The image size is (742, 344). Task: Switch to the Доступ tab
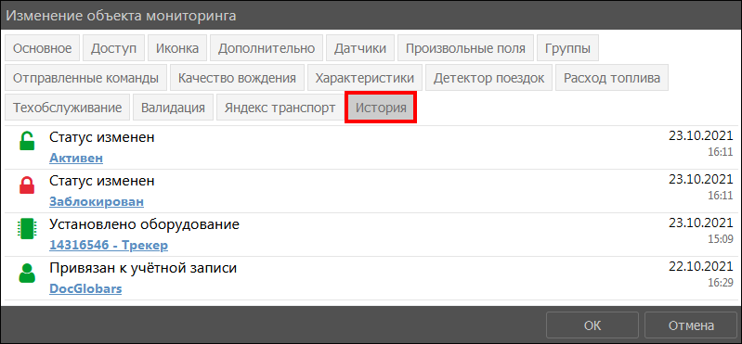click(113, 48)
